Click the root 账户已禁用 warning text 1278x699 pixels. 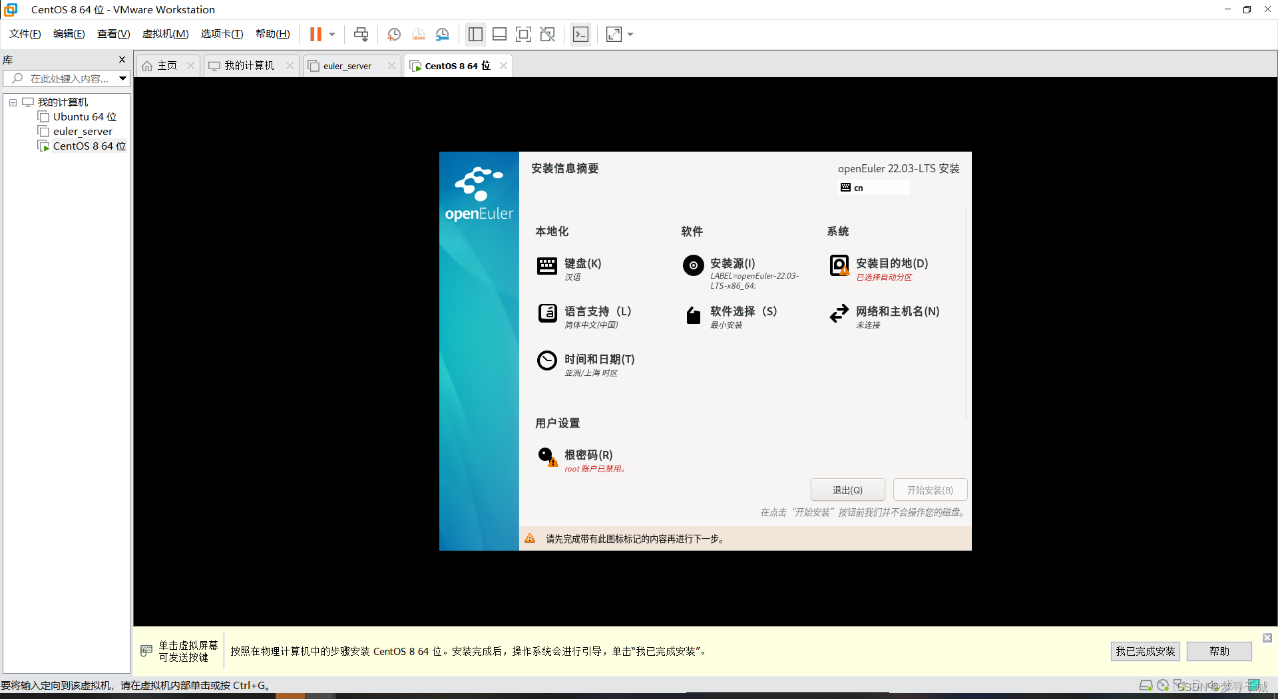coord(595,469)
